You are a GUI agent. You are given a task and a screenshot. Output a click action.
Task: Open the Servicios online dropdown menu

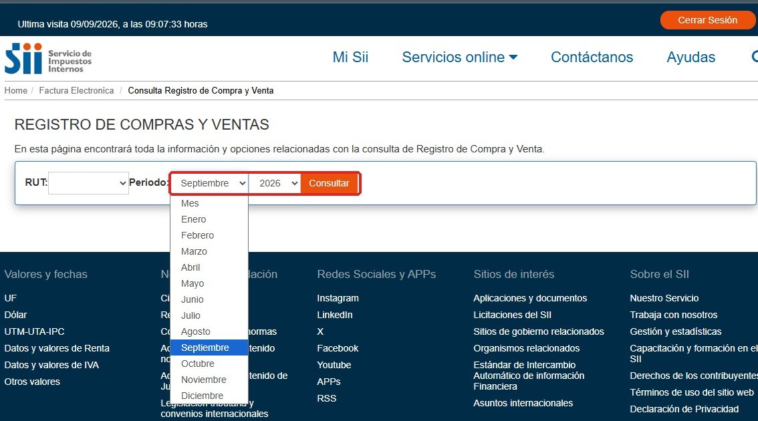pyautogui.click(x=460, y=57)
